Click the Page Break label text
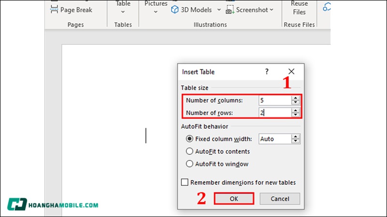This screenshot has height=217, width=387. pos(76,10)
